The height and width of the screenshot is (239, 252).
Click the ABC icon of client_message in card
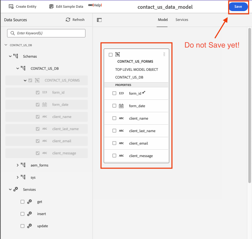point(121,156)
